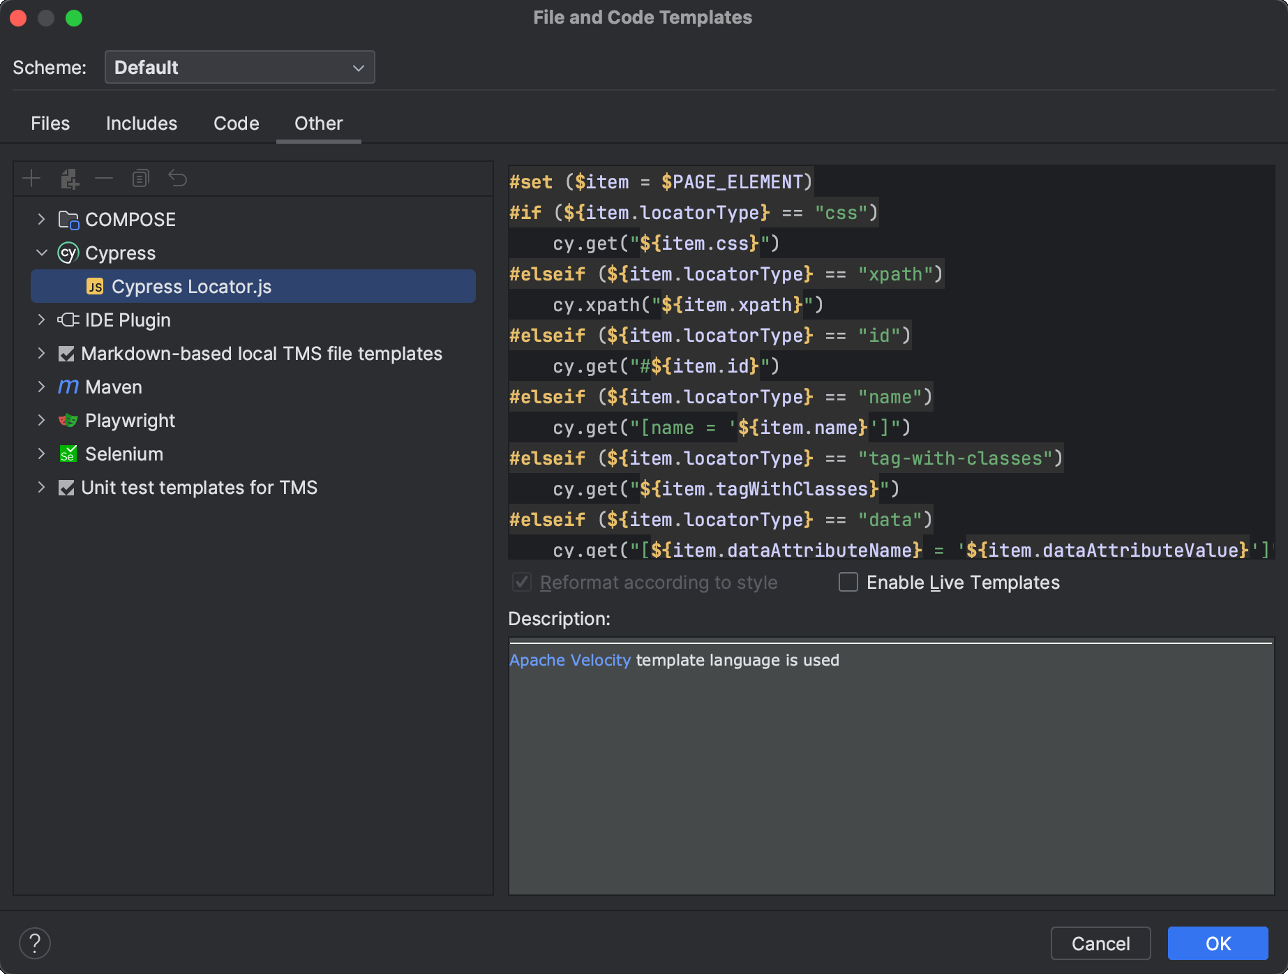Click the Revert to original template icon
The image size is (1288, 974).
click(178, 179)
